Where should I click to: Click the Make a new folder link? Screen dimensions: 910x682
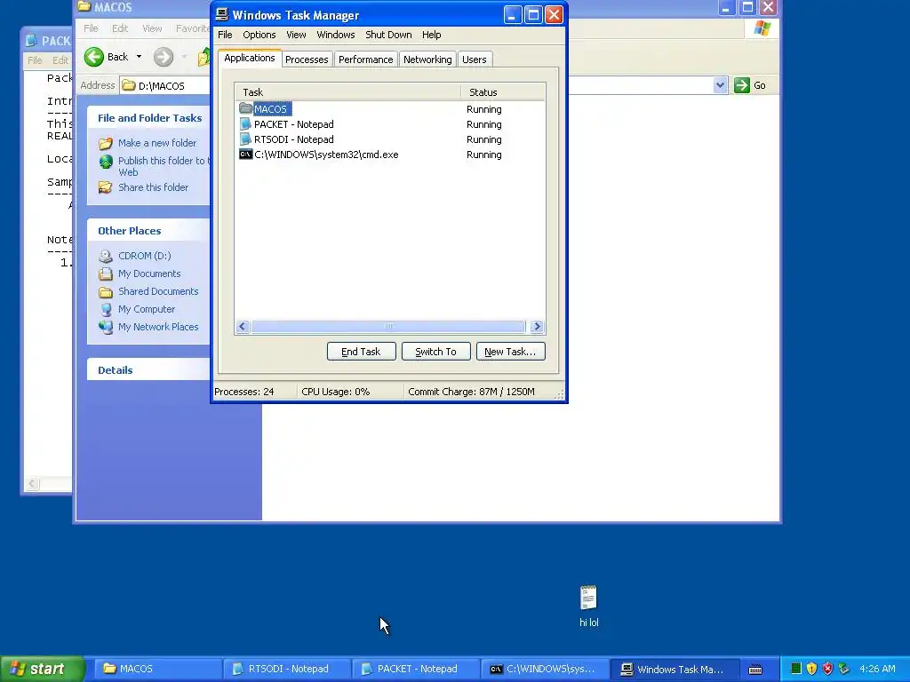pyautogui.click(x=157, y=143)
